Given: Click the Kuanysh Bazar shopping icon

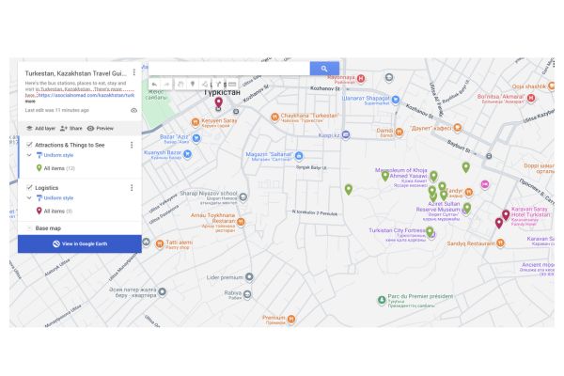Looking at the screenshot, I should [x=187, y=154].
